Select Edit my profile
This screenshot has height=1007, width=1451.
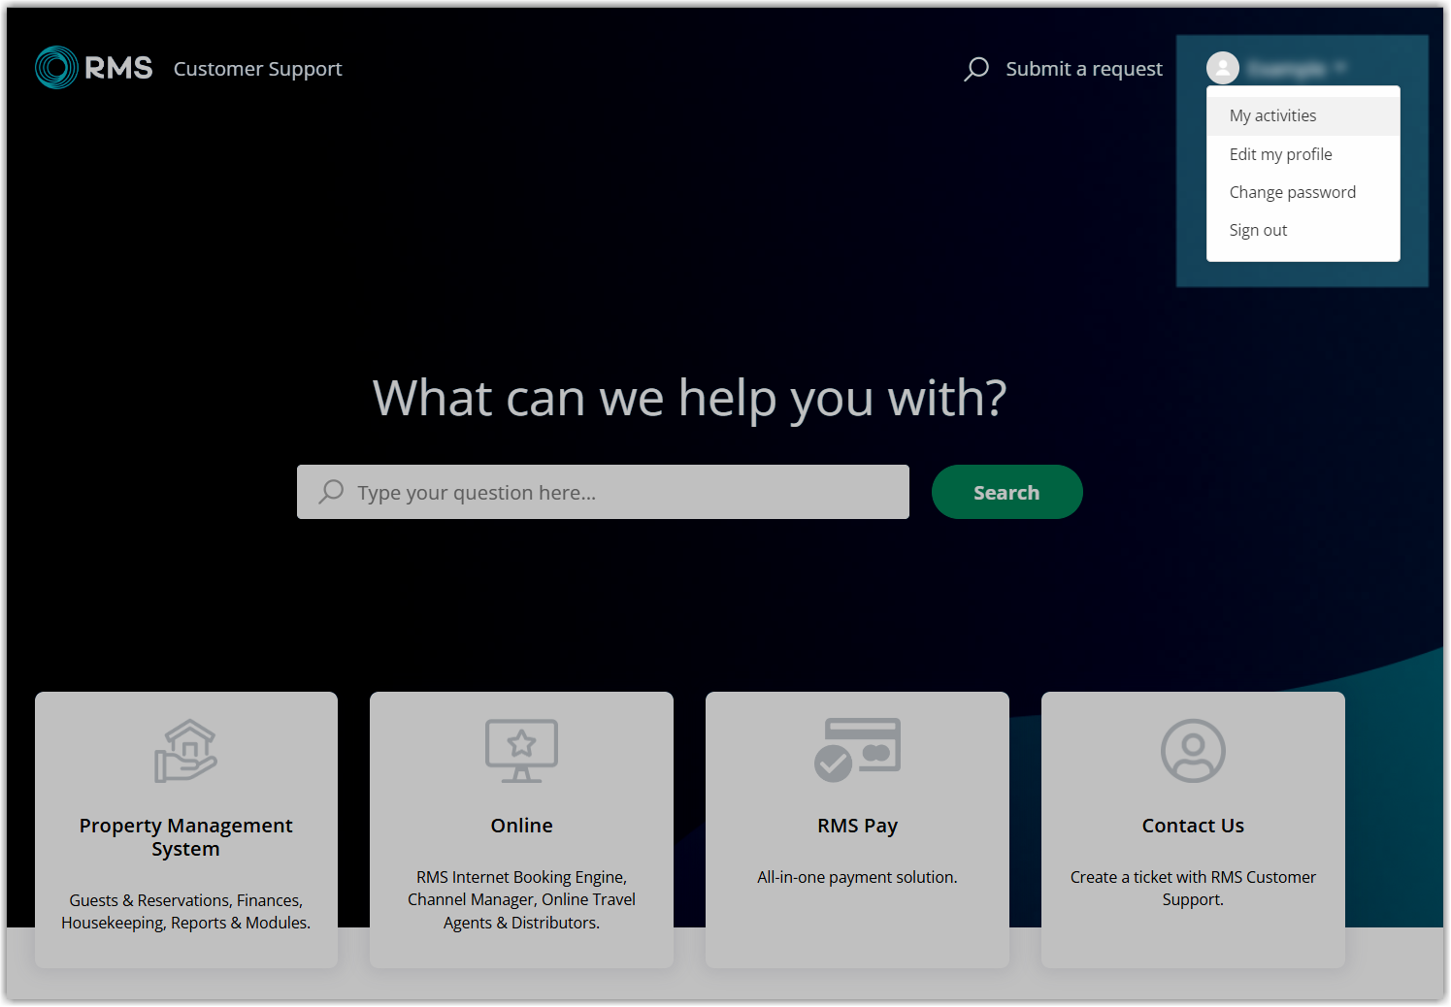click(x=1303, y=154)
